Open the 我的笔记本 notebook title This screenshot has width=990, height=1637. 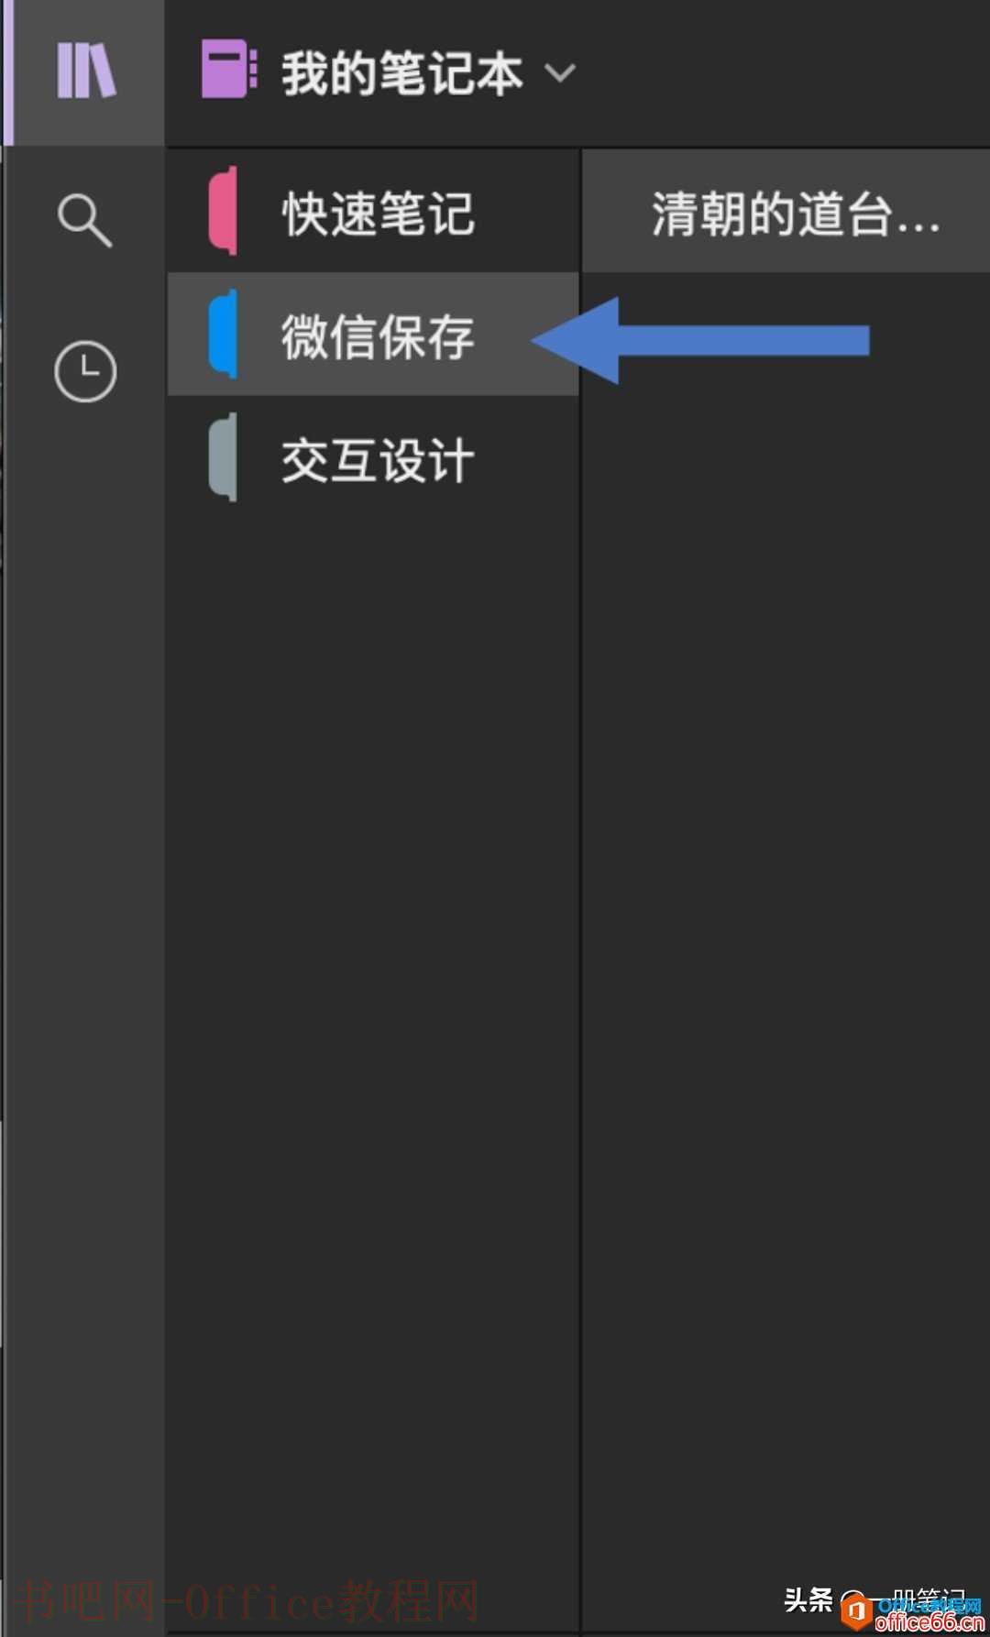(x=401, y=73)
